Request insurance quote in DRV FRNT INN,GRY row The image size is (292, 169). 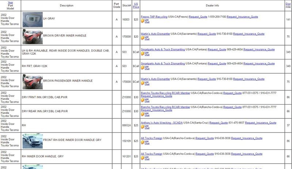(156, 96)
